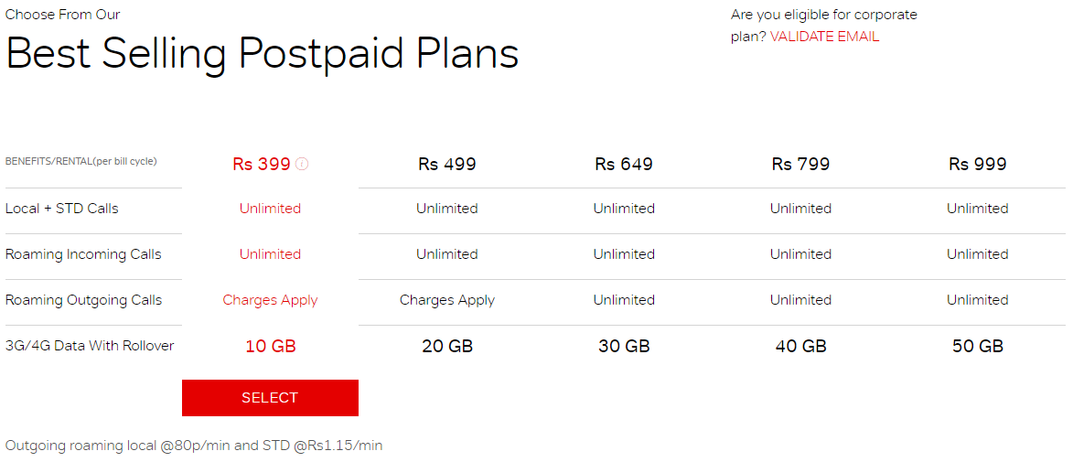Pick the Rs 649 plan header

point(624,165)
